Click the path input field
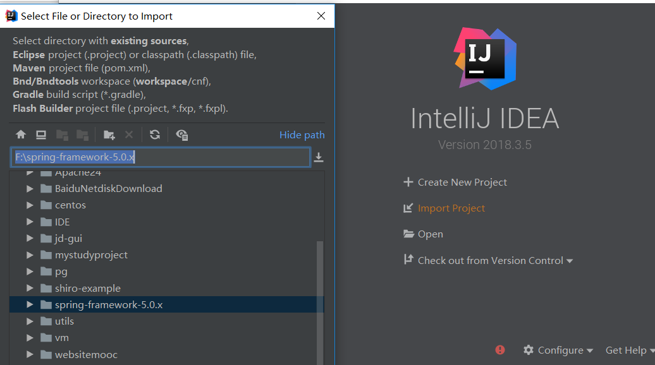The image size is (655, 365). click(160, 157)
